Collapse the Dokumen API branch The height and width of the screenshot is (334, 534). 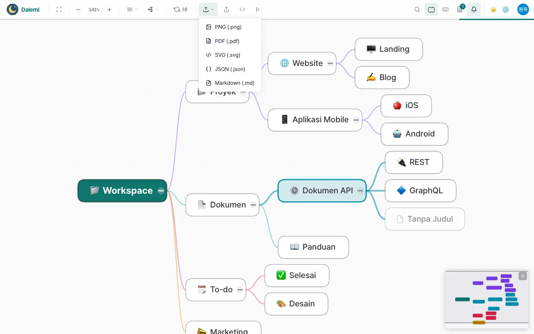pyautogui.click(x=360, y=191)
